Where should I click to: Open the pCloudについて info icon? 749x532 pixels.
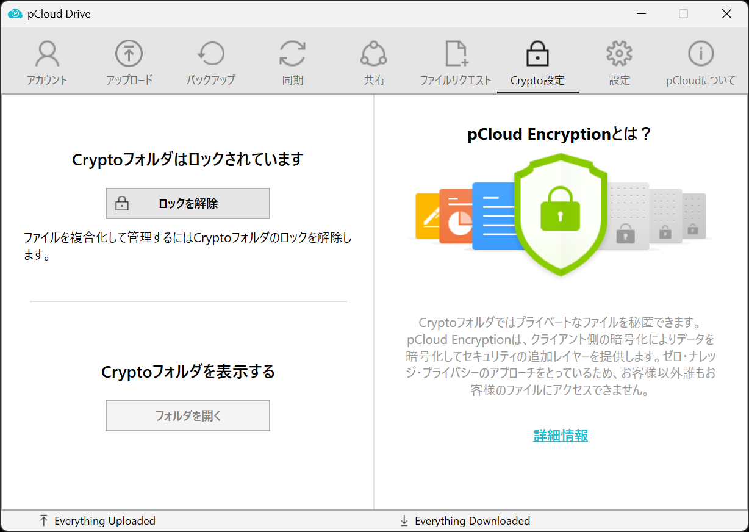click(x=701, y=54)
